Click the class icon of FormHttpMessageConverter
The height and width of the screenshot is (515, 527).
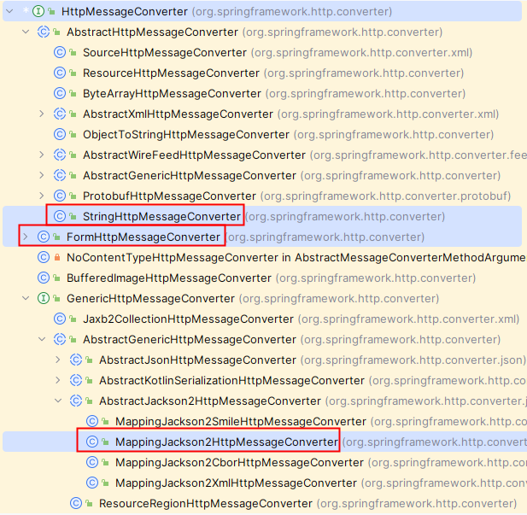(44, 237)
